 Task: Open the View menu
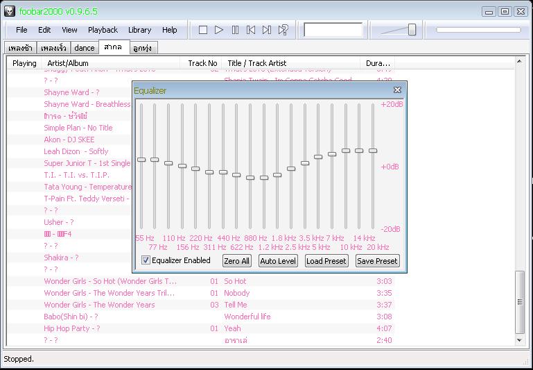point(69,30)
